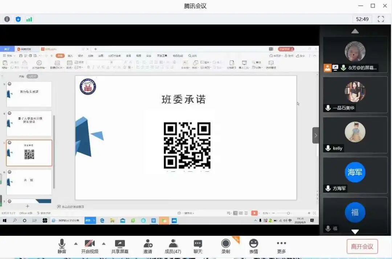Screen dimensions: 392x259
Task: Select slide 5 thumbnail with QR code
Action: 29,153
